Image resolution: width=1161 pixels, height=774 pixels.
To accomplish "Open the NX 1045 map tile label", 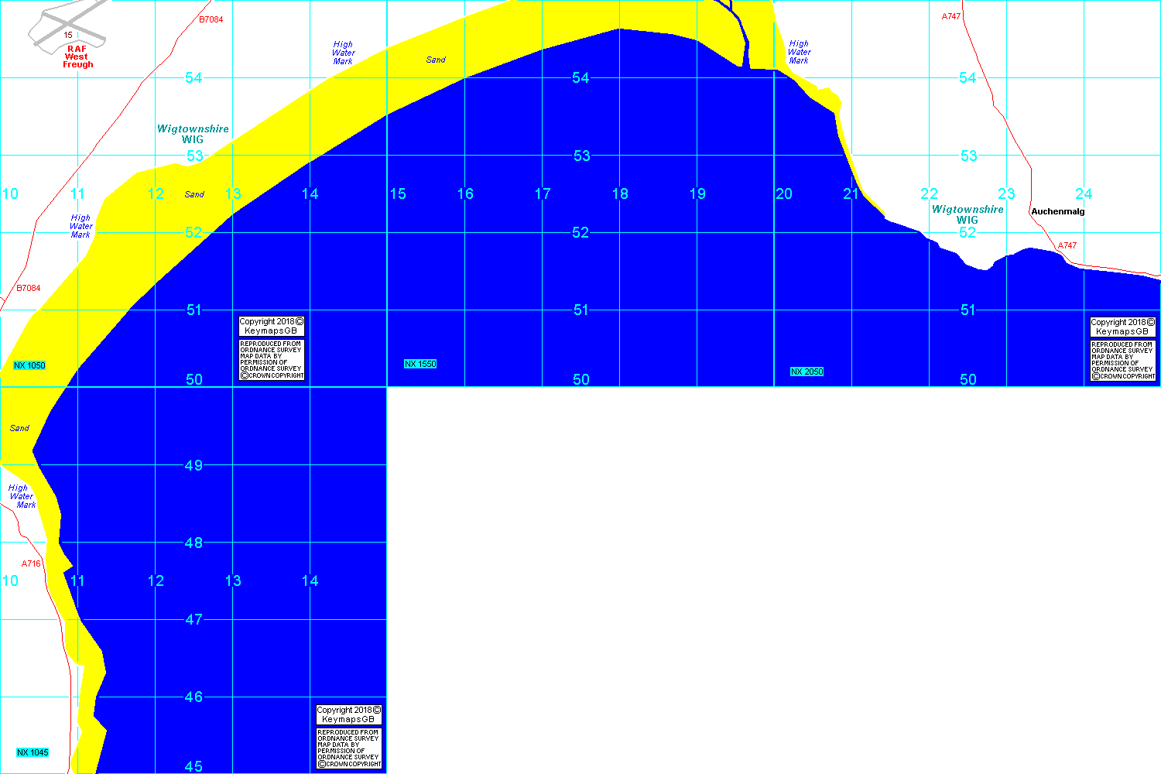I will click(x=33, y=752).
